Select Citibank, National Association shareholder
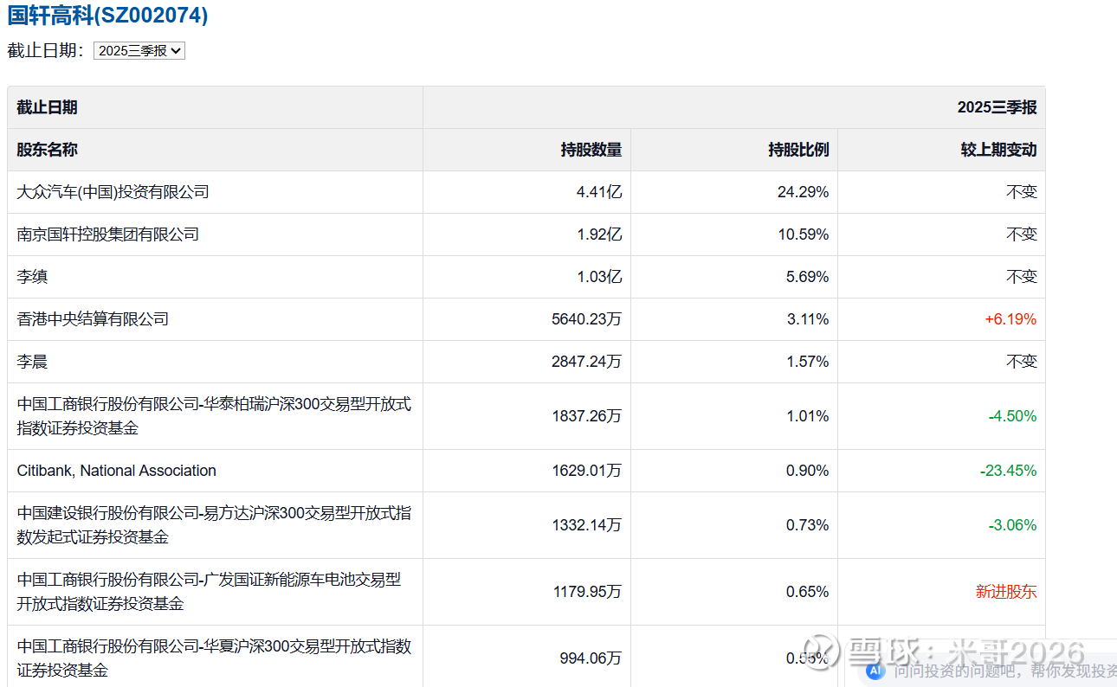The image size is (1117, 687). [117, 471]
